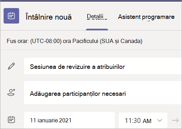Click the purple indicator under Detalii
Screen dimensions: 182x129
click(x=97, y=29)
